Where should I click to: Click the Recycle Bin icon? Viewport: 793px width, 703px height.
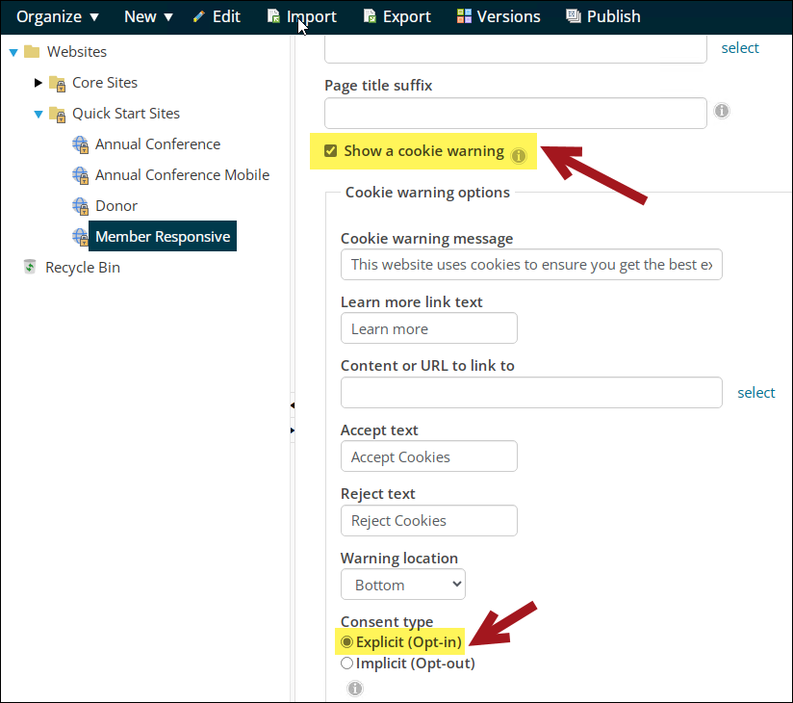(x=30, y=266)
